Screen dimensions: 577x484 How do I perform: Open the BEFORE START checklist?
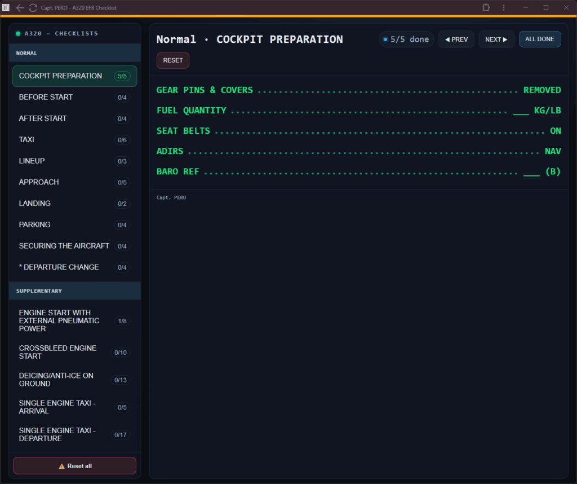click(74, 97)
